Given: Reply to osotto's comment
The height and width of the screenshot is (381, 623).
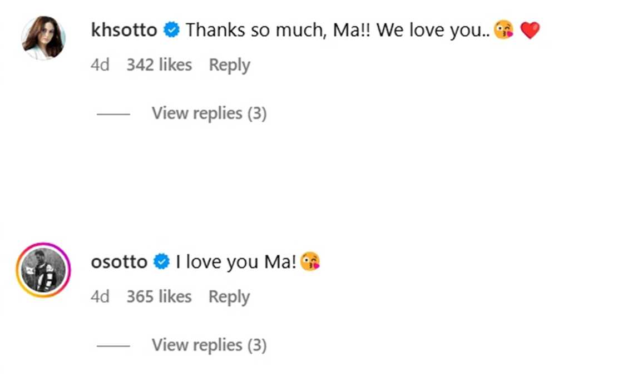Looking at the screenshot, I should point(229,297).
